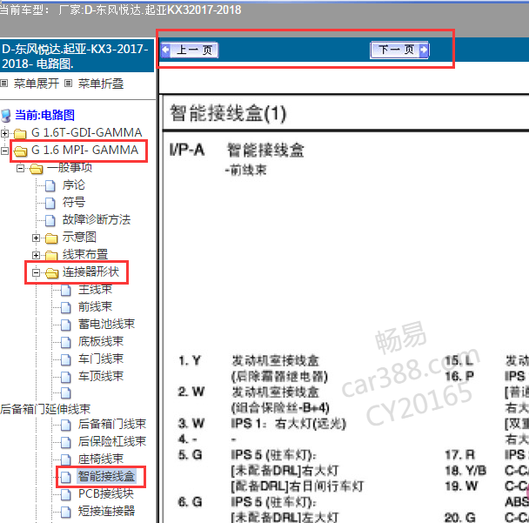Click the page icon next to 序论
The width and height of the screenshot is (529, 523).
tap(50, 185)
